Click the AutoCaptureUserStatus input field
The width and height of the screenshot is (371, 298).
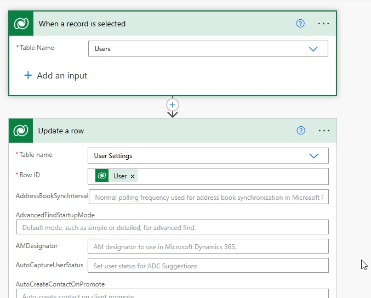click(208, 266)
